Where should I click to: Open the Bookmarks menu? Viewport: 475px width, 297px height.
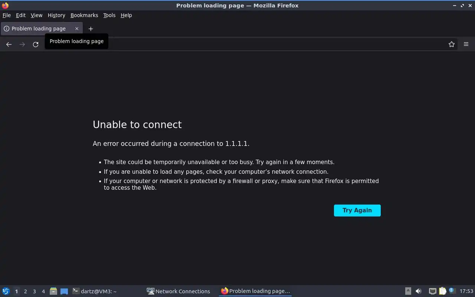84,15
